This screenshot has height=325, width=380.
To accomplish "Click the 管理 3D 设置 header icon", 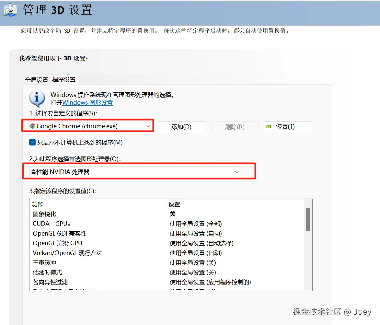I will coord(11,10).
